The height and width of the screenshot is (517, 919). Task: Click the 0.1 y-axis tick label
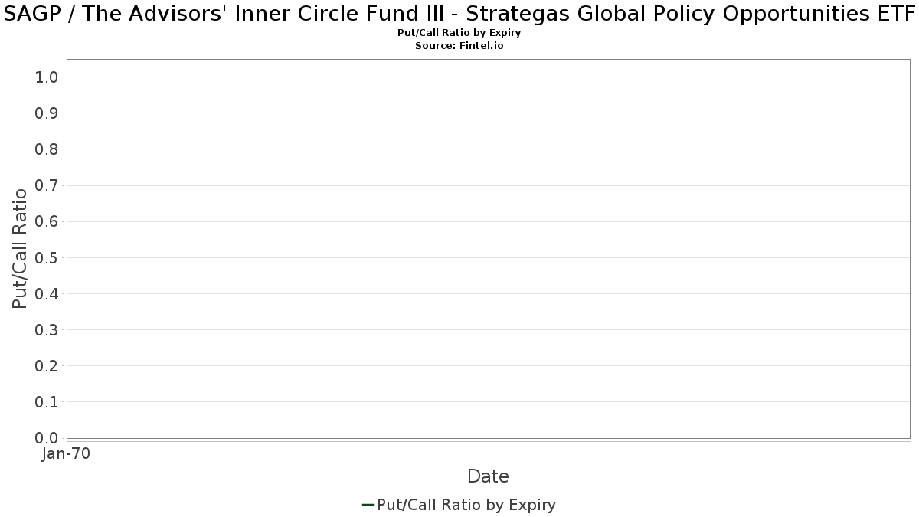[x=47, y=401]
